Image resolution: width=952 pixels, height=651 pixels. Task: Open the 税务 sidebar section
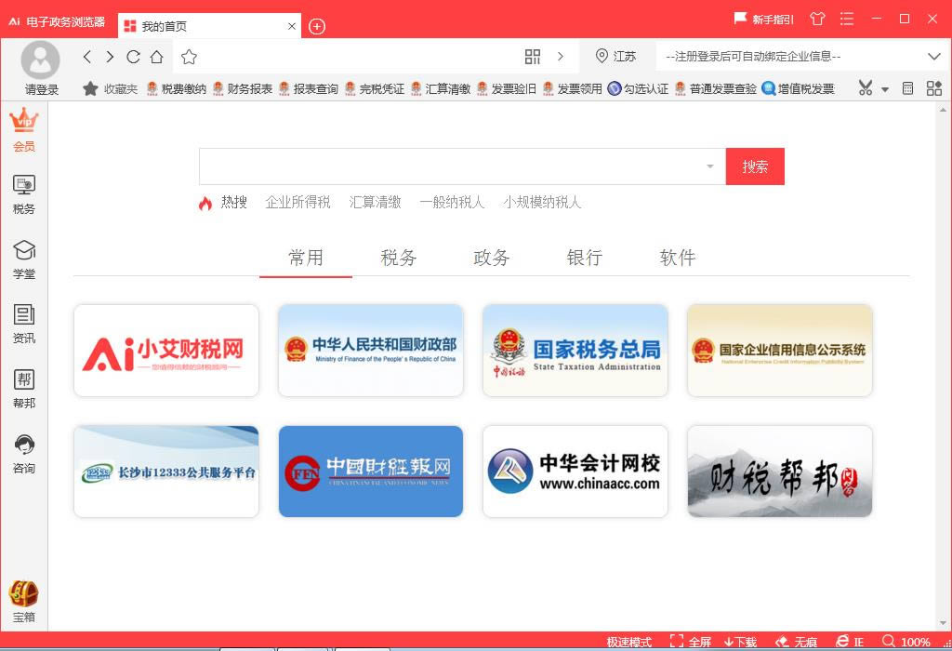[23, 194]
